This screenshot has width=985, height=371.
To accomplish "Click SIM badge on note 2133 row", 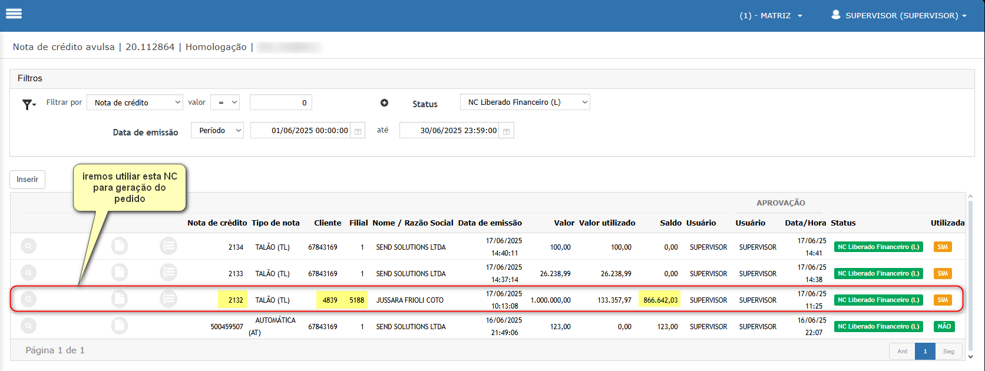I will point(943,273).
